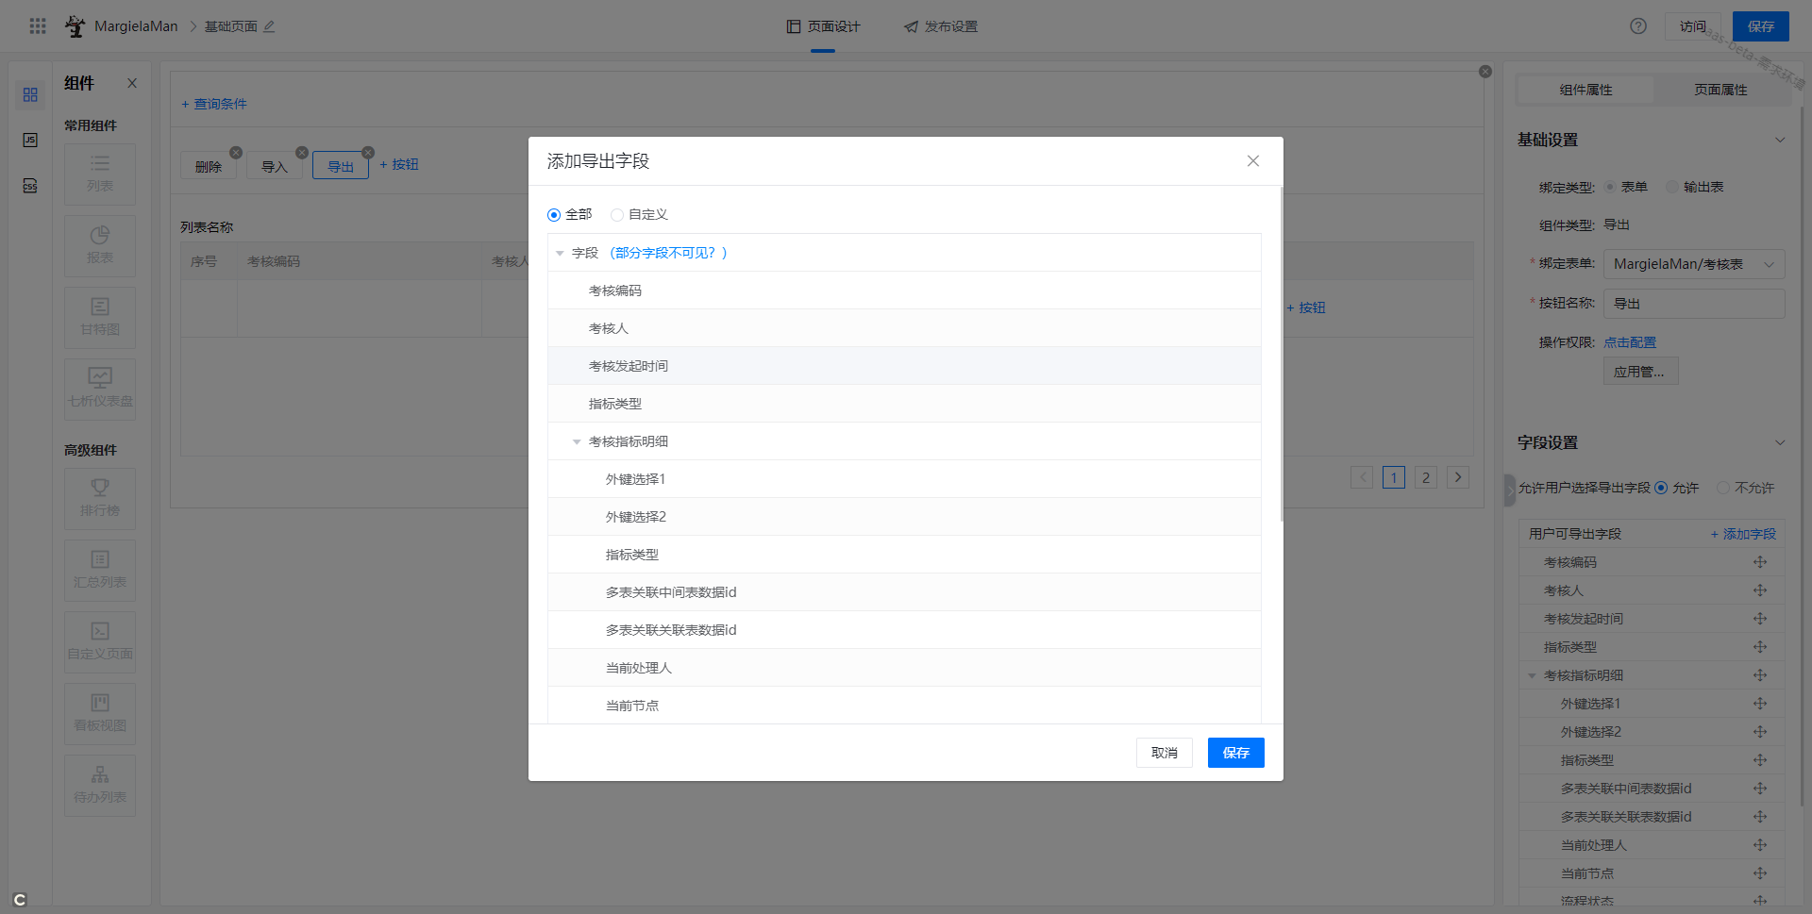Screen dimensions: 1812x914
Task: Click + 查询条件 link
Action: coord(214,104)
